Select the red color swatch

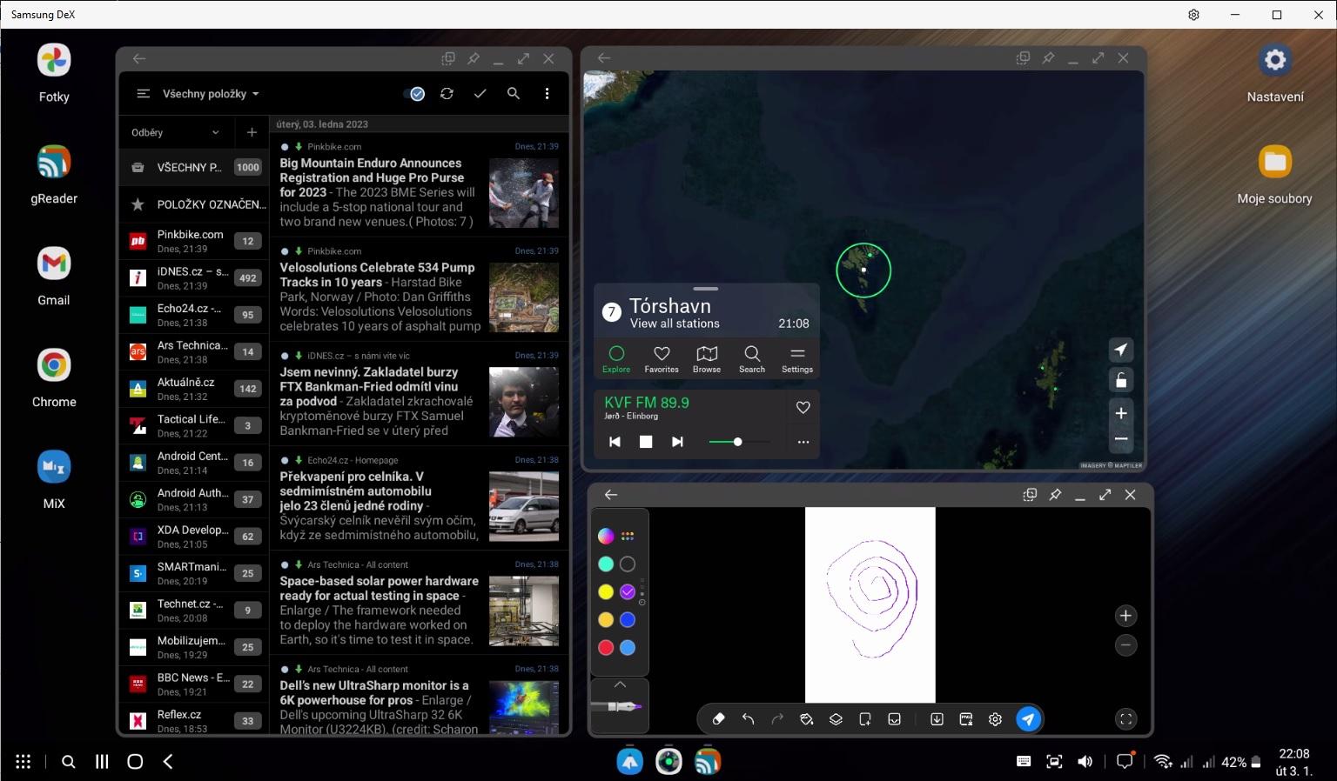[606, 648]
